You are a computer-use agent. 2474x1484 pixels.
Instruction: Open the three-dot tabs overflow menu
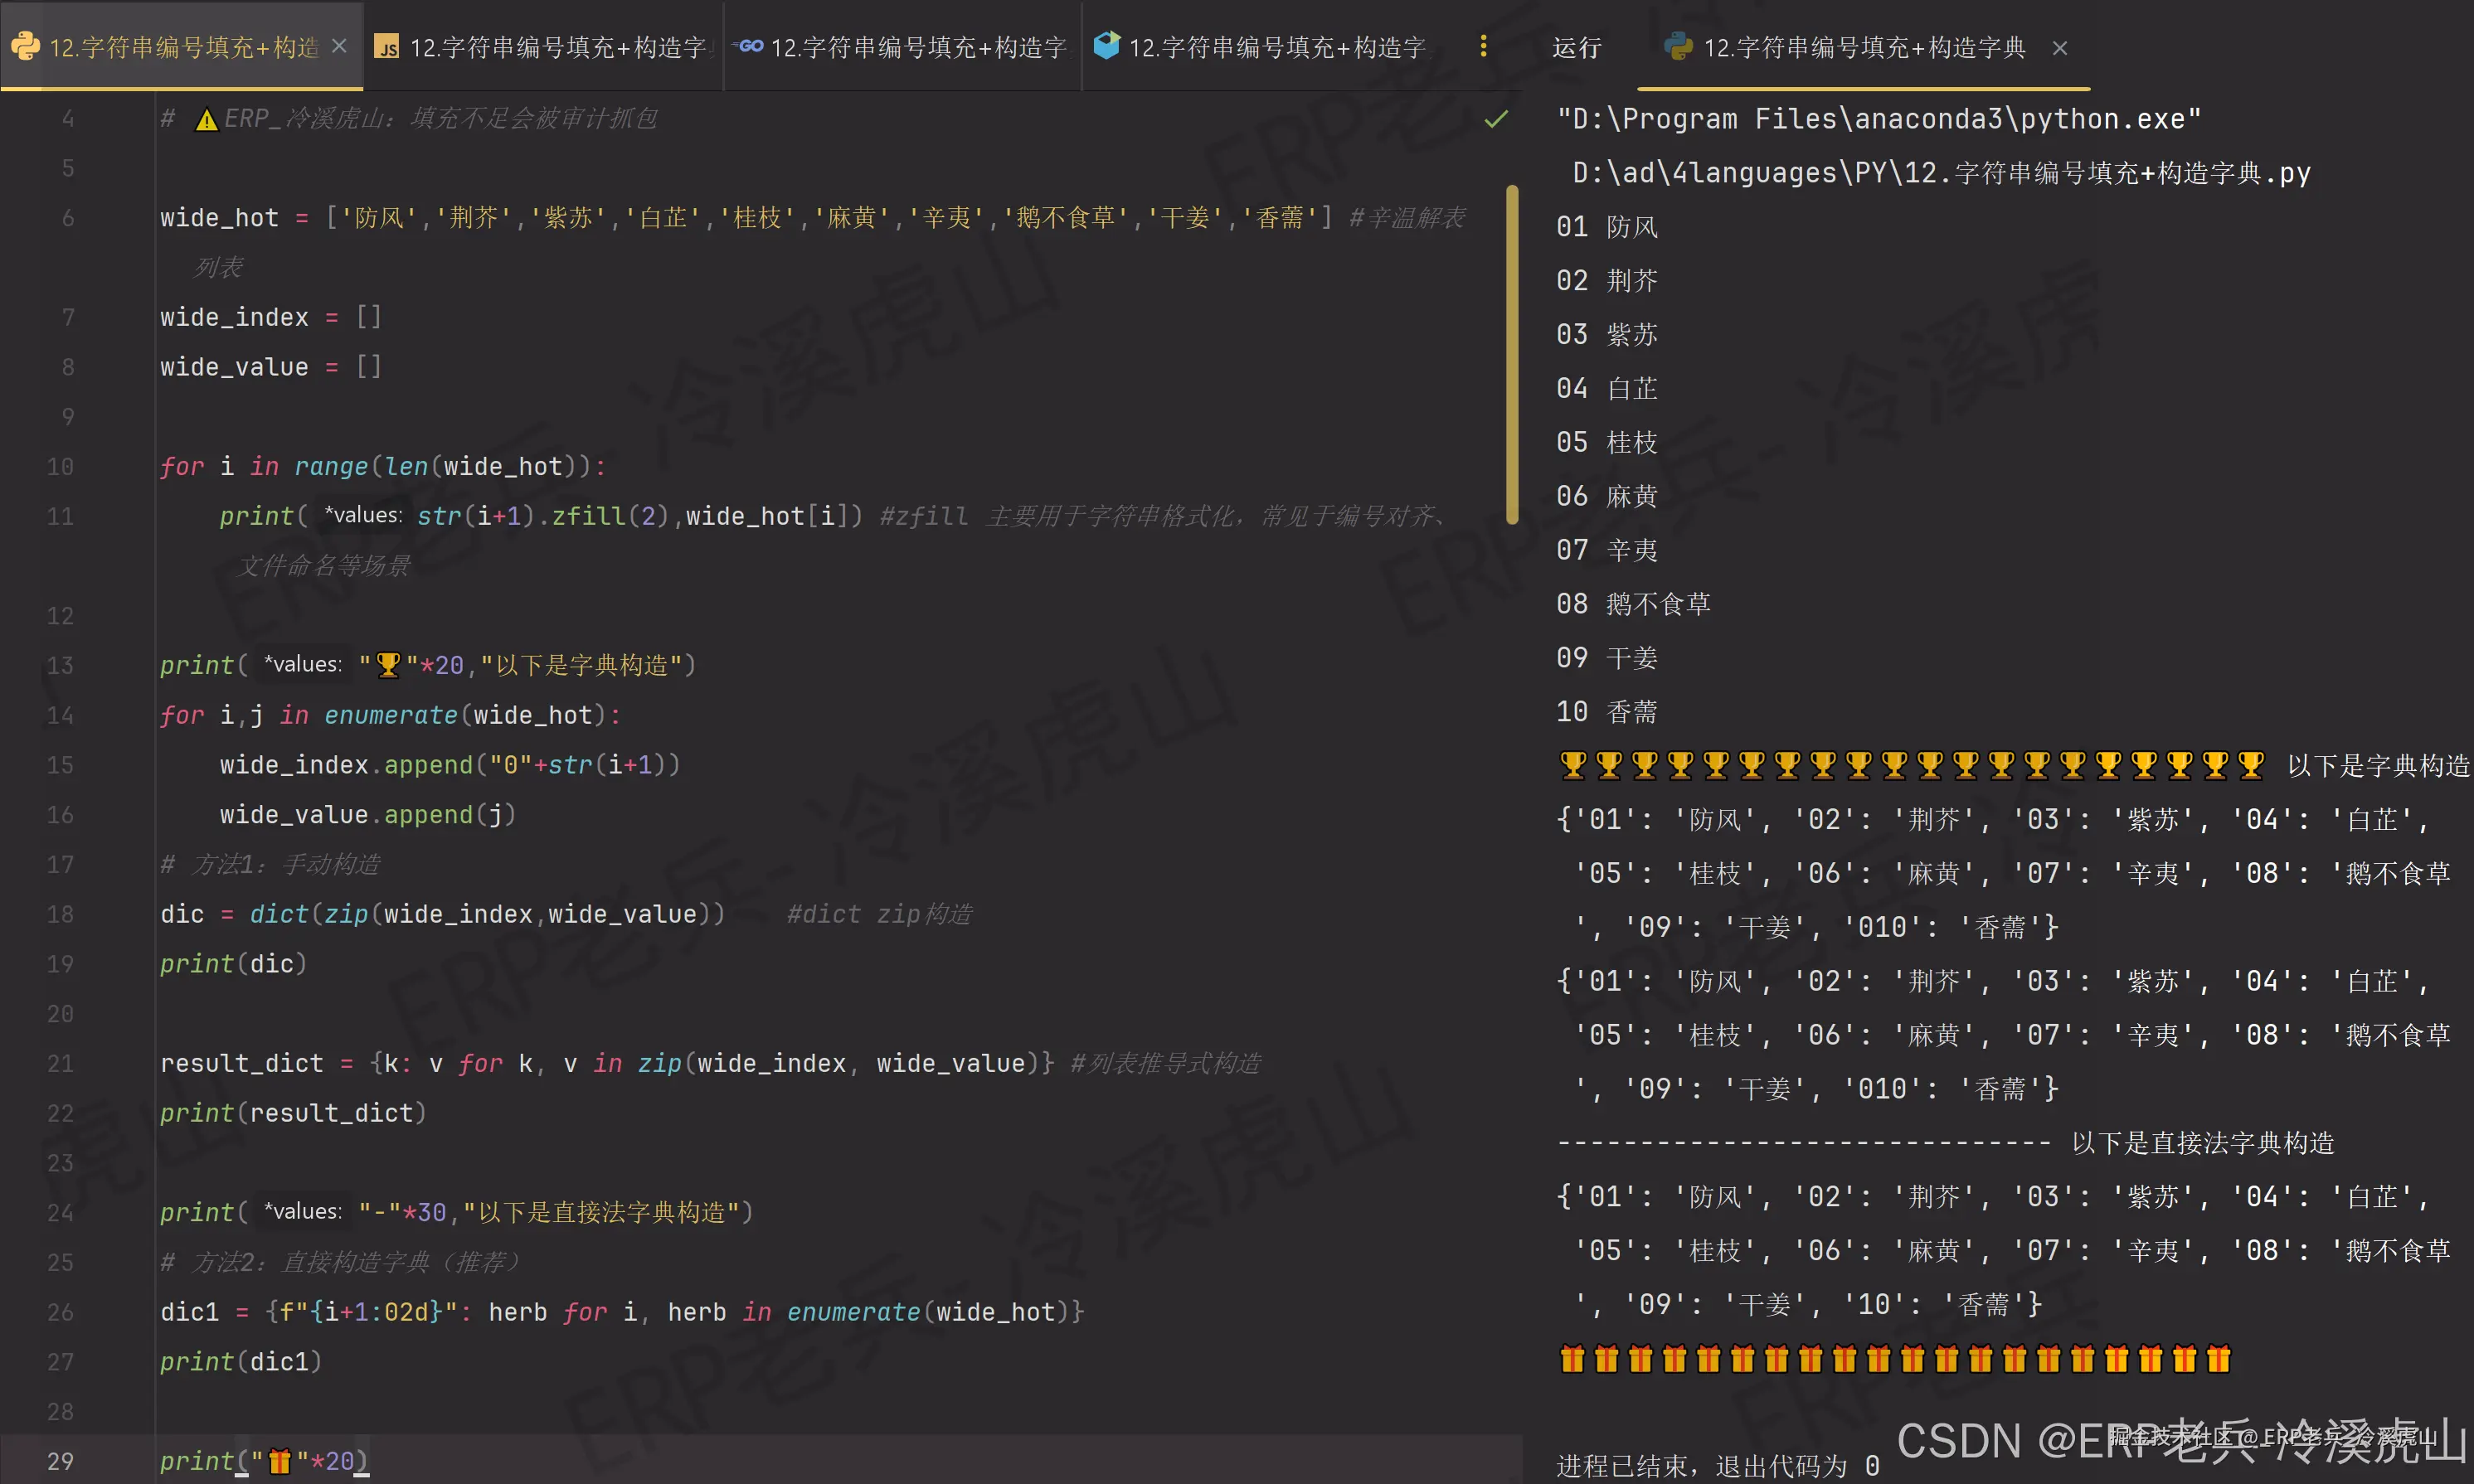pos(1483,46)
